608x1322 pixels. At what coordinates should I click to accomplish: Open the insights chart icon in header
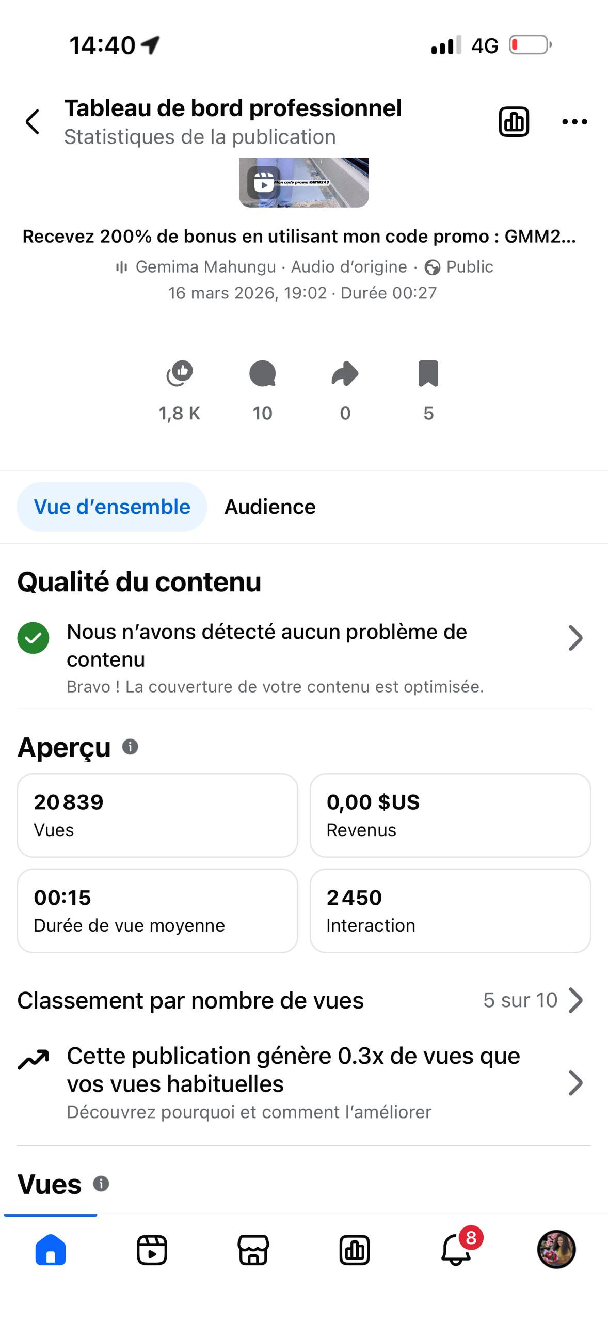(514, 122)
